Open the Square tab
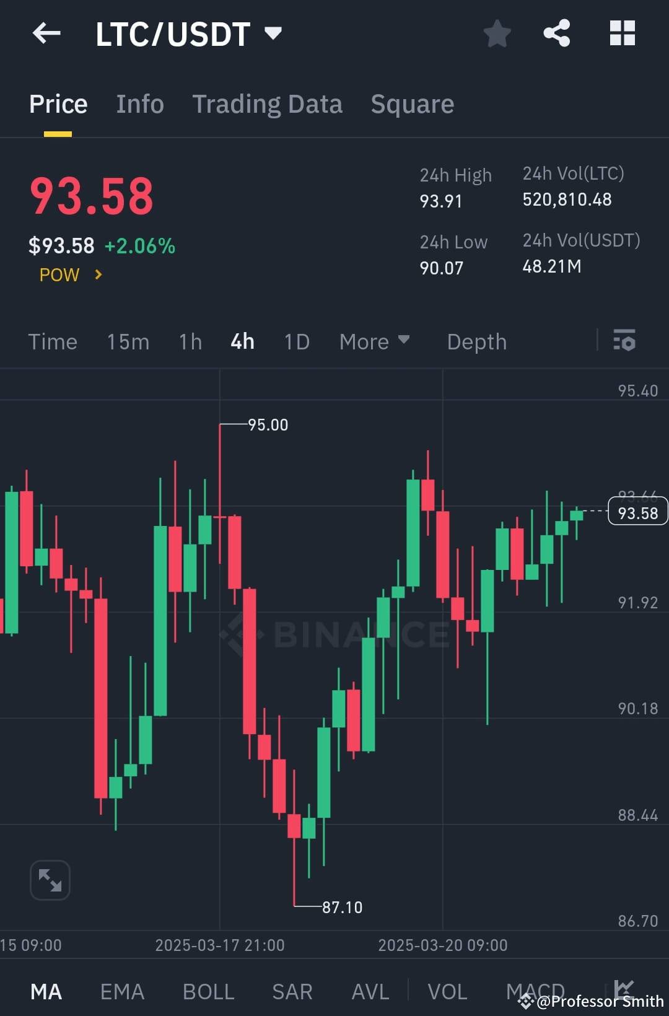 pyautogui.click(x=412, y=103)
